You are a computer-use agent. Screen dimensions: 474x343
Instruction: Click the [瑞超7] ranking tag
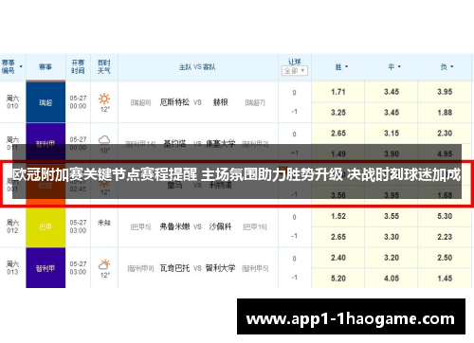point(255,102)
